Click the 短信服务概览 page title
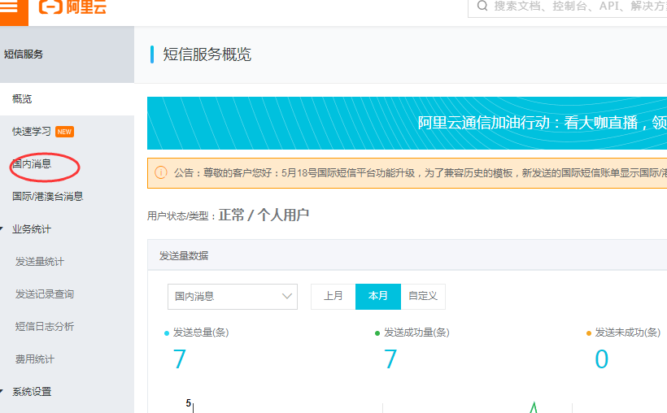The image size is (667, 413). click(x=207, y=54)
